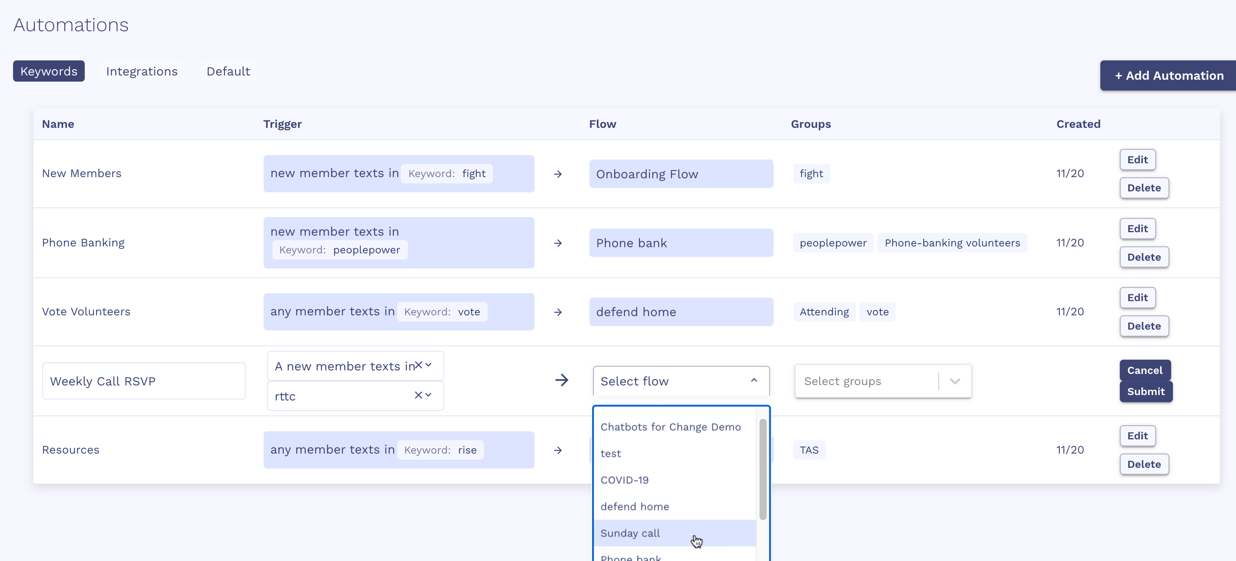Click the Groups column header

click(811, 124)
